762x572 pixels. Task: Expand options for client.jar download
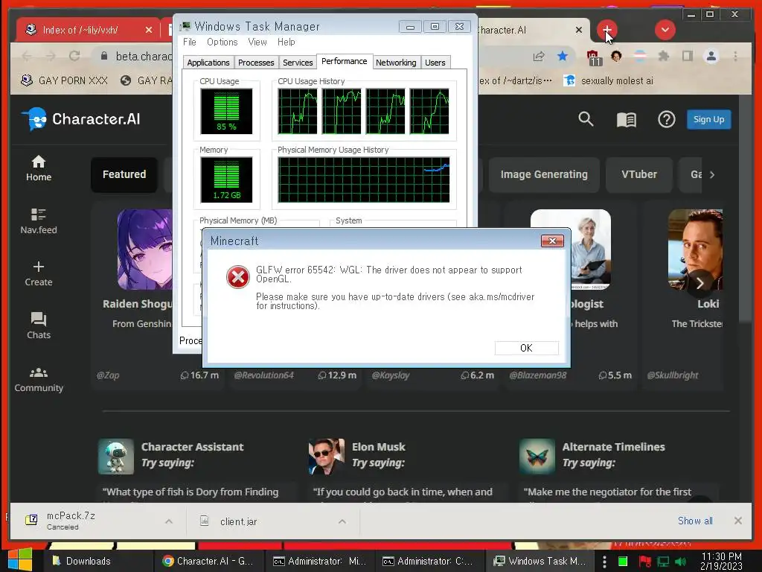point(342,521)
